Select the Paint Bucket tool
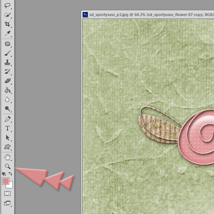214x214 pixels. (x=7, y=90)
